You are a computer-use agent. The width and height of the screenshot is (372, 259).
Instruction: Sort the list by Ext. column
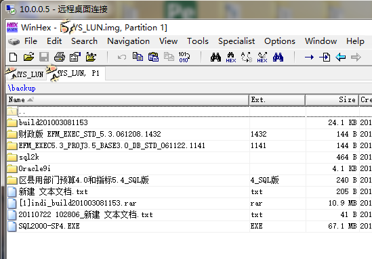[x=277, y=100]
